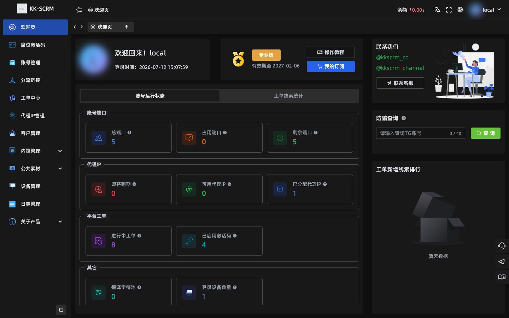Viewport: 509px width, 318px height.
Task: Click the favorites star-list icon in header
Action: tap(79, 10)
